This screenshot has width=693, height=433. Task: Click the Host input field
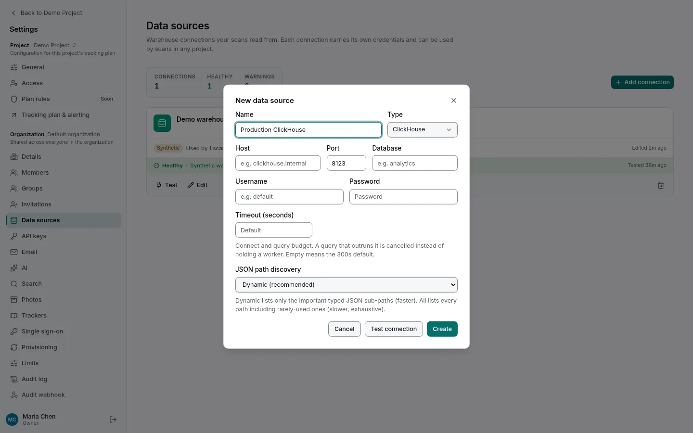coord(278,163)
